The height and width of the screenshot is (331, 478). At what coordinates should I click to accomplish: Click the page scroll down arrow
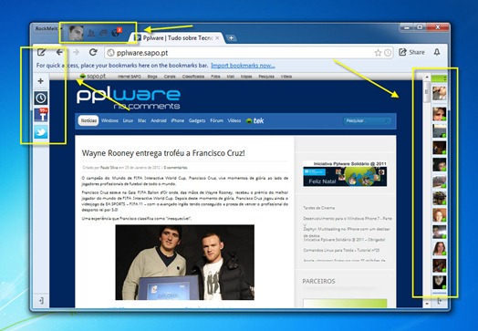coord(427,304)
